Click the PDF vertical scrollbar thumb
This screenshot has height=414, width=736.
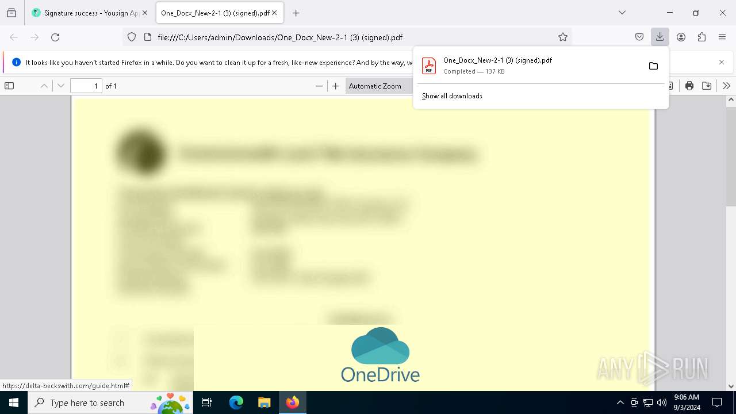coord(731,155)
